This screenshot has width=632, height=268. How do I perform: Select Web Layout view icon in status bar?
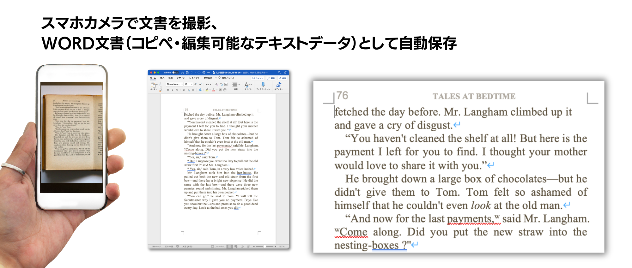tap(236, 247)
